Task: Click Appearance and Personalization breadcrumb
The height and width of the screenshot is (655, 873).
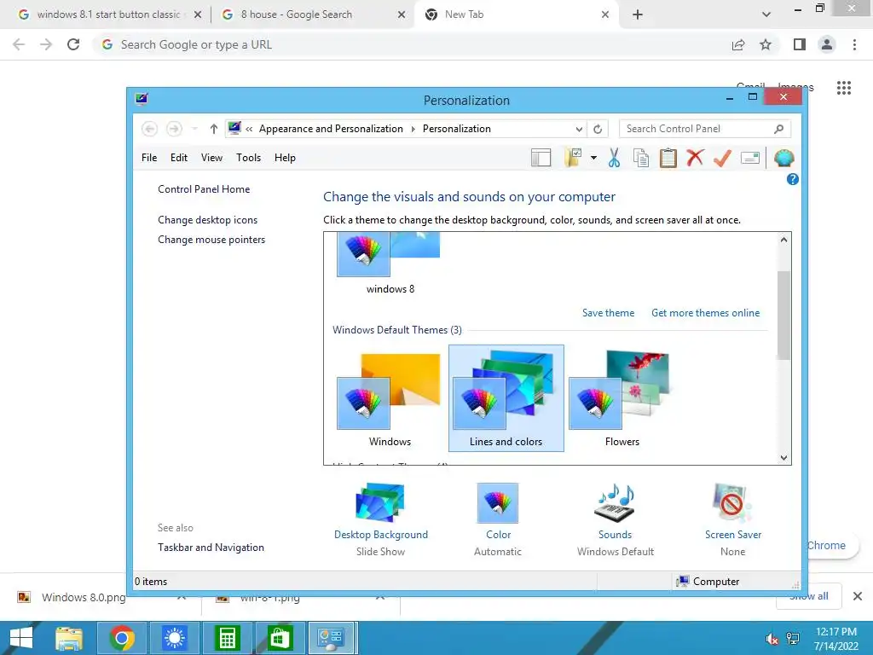Action: [x=331, y=130]
